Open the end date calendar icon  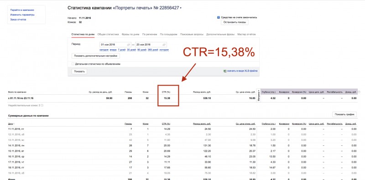[164, 45]
